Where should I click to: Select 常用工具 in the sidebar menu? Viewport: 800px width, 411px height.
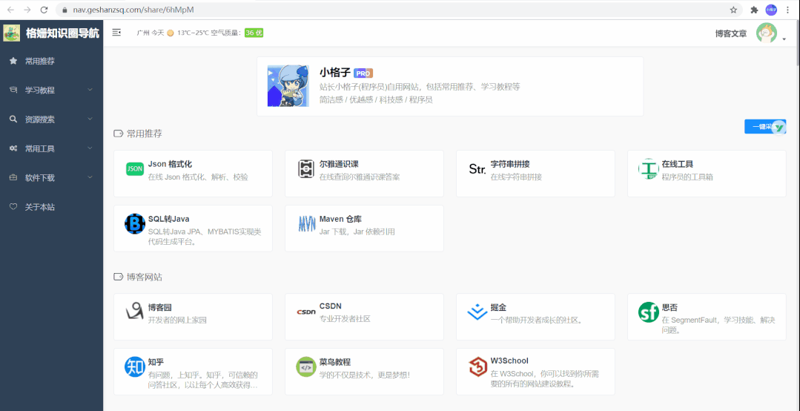point(52,148)
